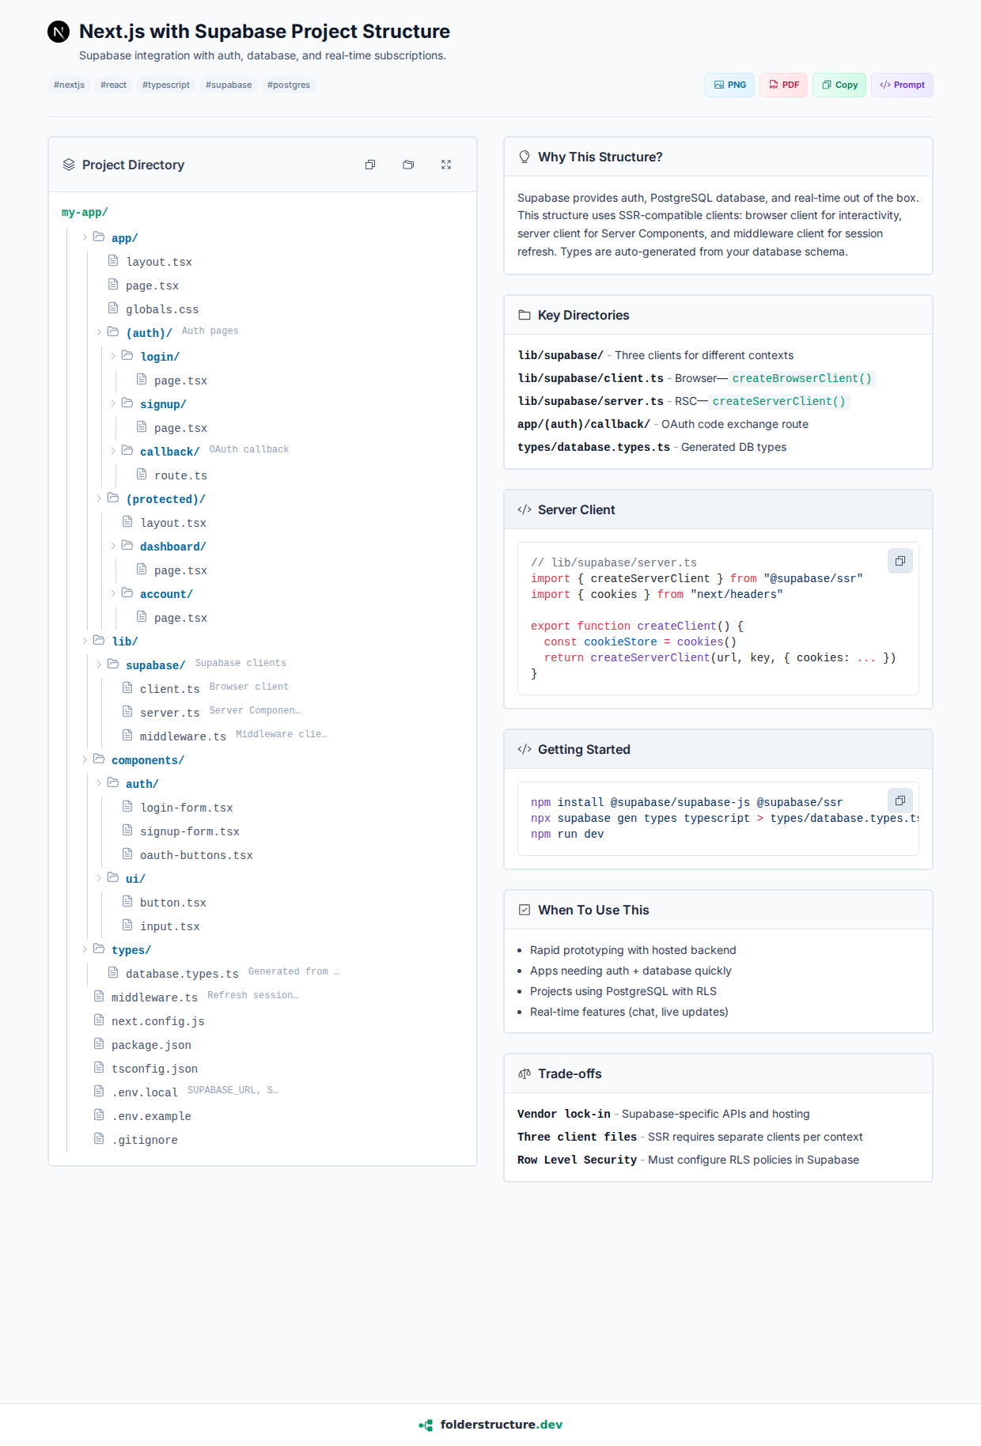Select the #supabase tag
Image resolution: width=981 pixels, height=1446 pixels.
(229, 85)
